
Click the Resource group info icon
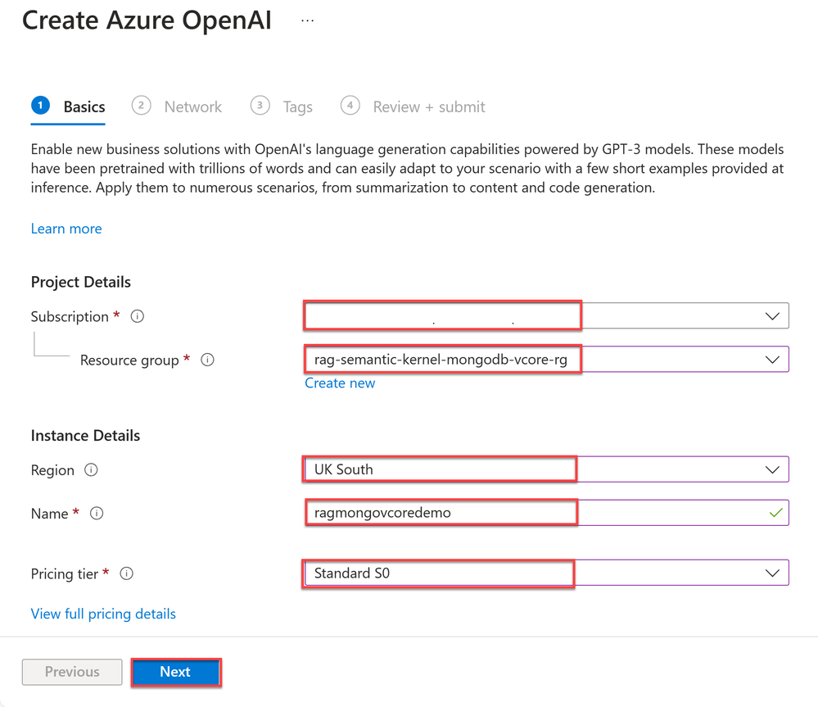click(208, 360)
